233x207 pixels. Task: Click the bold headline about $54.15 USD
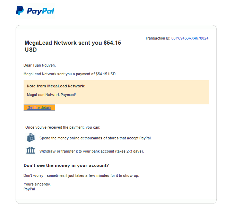coord(72,46)
